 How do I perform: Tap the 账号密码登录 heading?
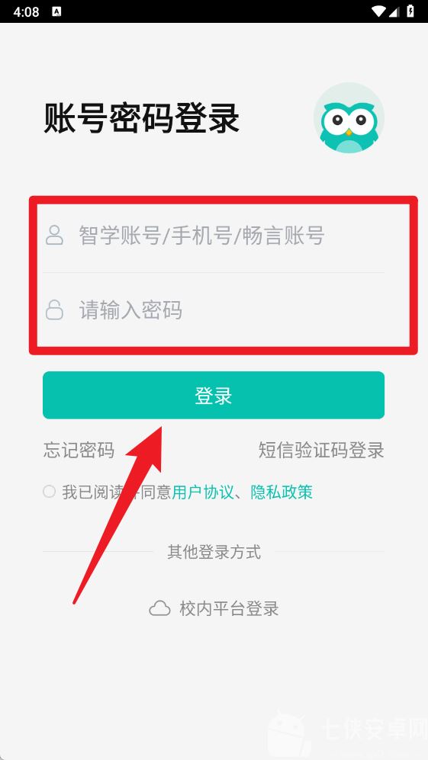pos(142,118)
